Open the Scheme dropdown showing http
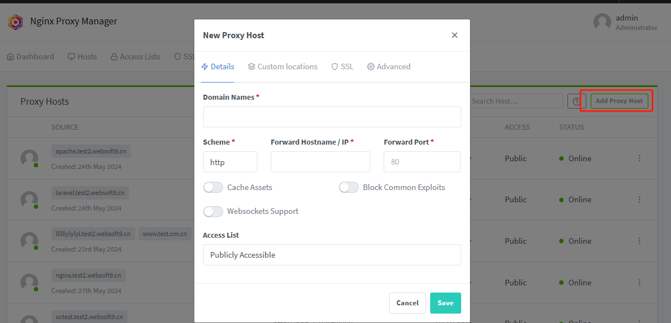The width and height of the screenshot is (671, 323). [230, 162]
